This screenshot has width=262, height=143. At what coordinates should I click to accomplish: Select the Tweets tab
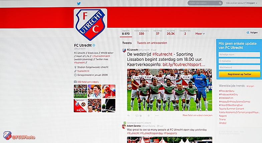(127, 43)
